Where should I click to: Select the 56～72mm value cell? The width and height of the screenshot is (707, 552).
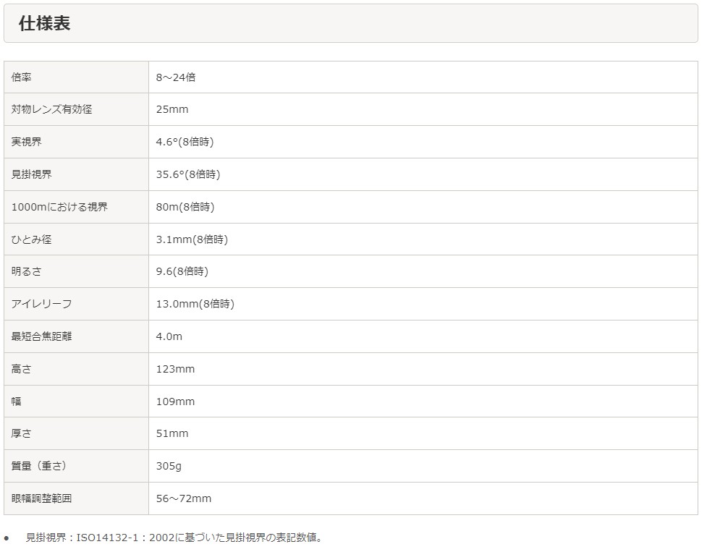[184, 498]
